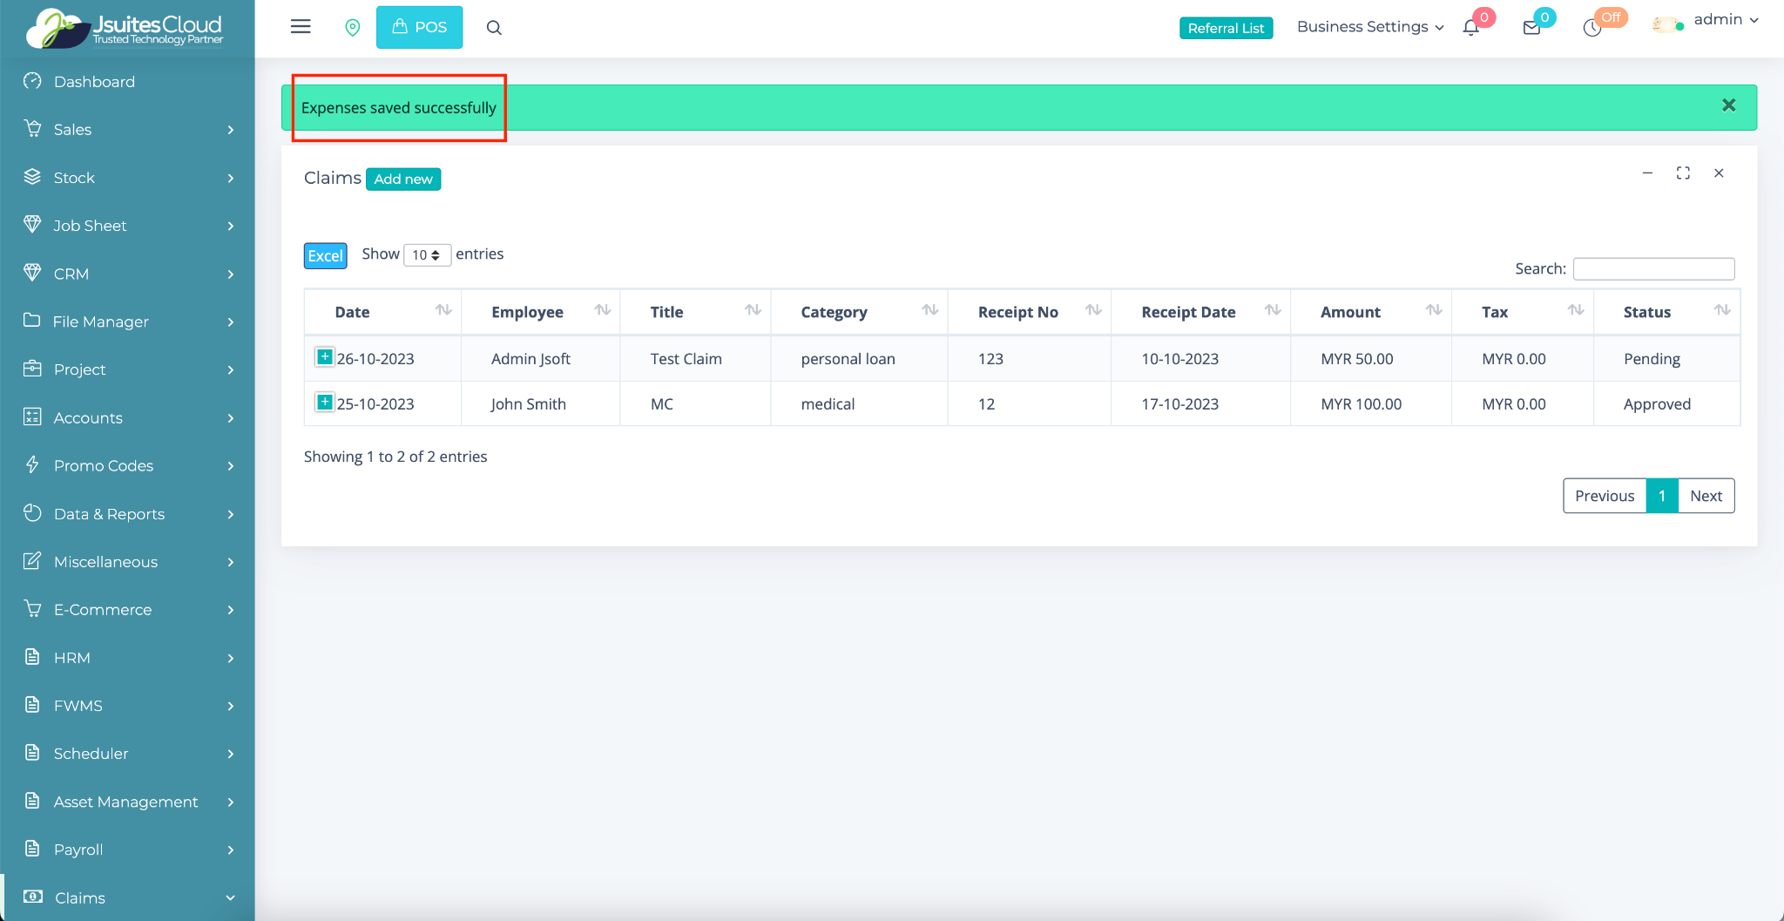This screenshot has width=1784, height=921.
Task: Toggle fullscreen on Claims panel
Action: (1683, 173)
